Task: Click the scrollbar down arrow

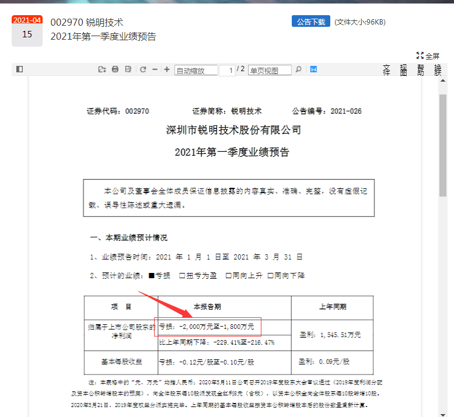Action: click(x=443, y=415)
